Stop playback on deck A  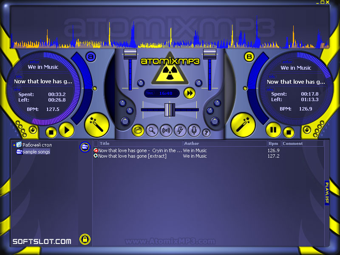pos(51,131)
